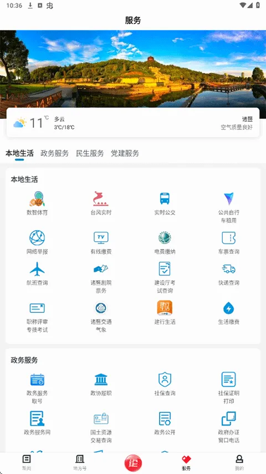
Task: Select 服务 in bottom navigation
Action: 186,463
